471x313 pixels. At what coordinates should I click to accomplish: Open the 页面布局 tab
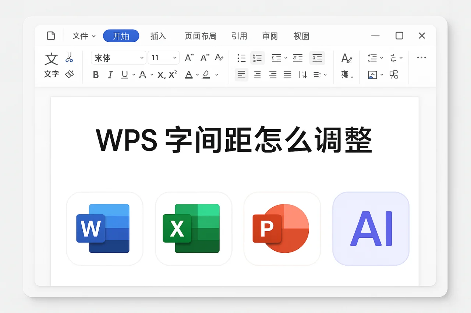(201, 36)
